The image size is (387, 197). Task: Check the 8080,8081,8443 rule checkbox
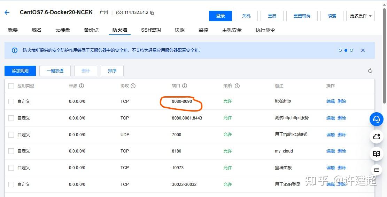pyautogui.click(x=11, y=118)
